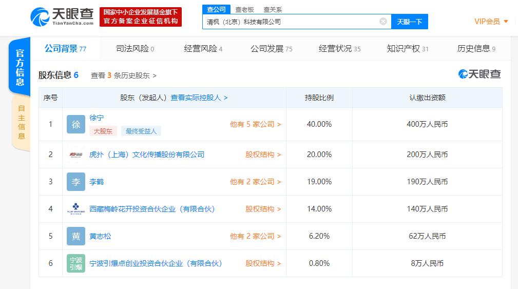Viewport: 518px width, 289px height.
Task: Click the 西藏梅岭花开 company logo icon
Action: [76, 209]
